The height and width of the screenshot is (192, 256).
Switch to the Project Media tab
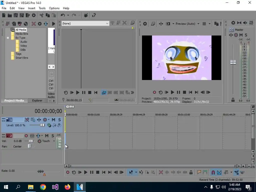point(14,100)
